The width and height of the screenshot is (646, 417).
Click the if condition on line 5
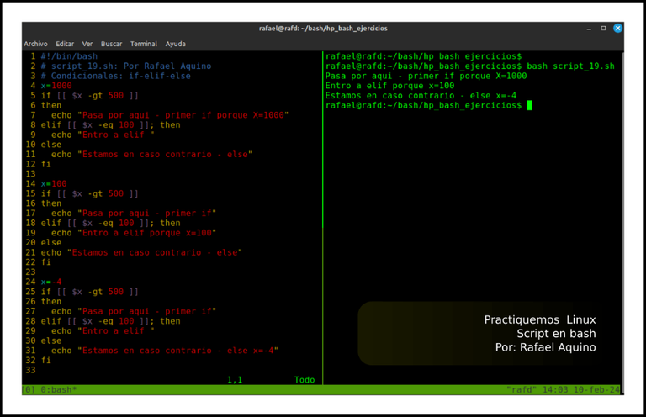(90, 96)
